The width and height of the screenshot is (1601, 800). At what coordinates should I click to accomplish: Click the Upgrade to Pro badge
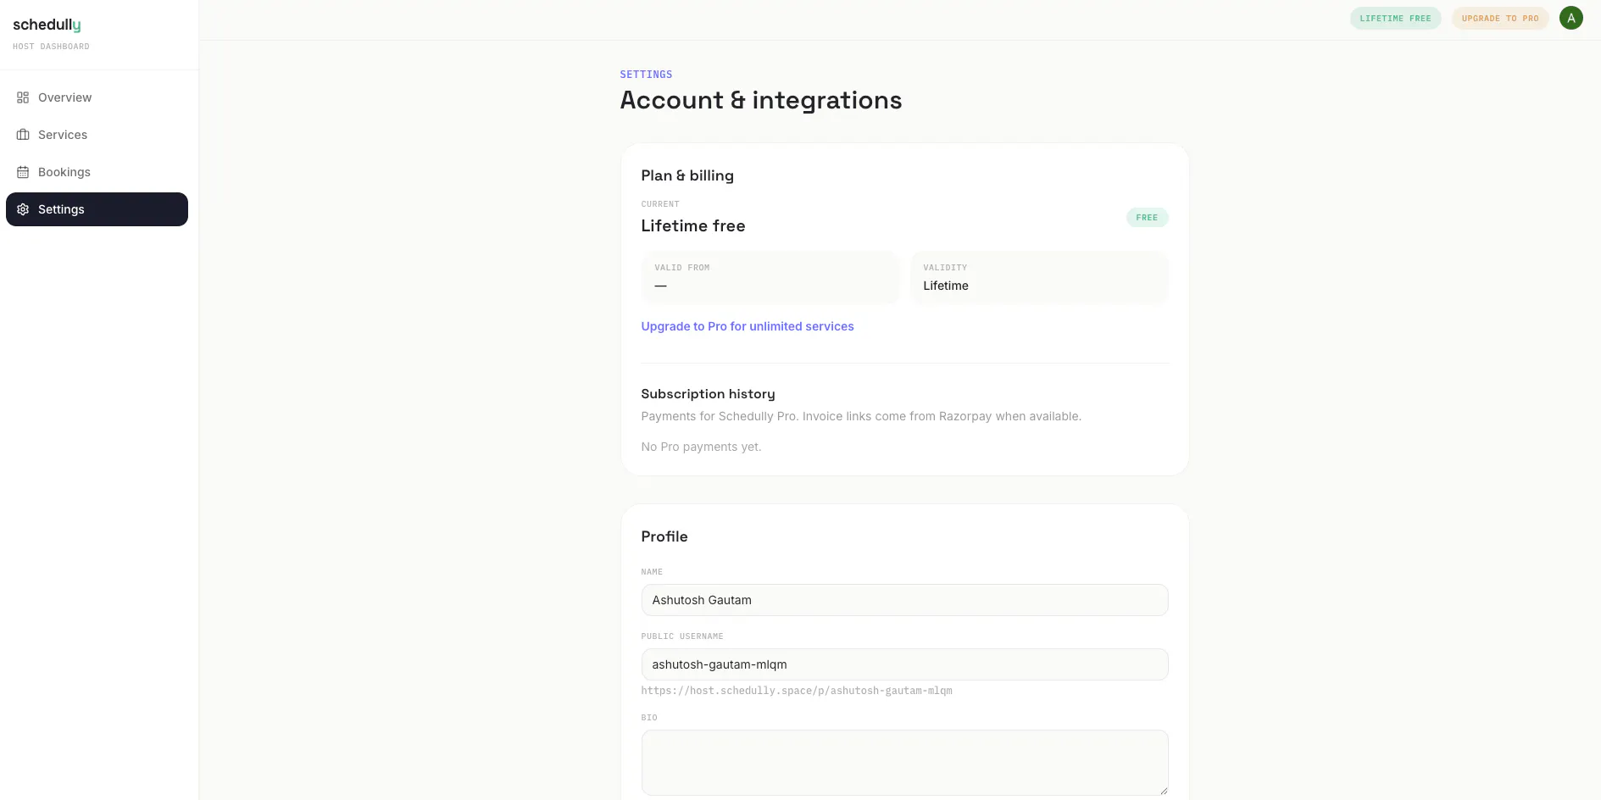(1499, 19)
